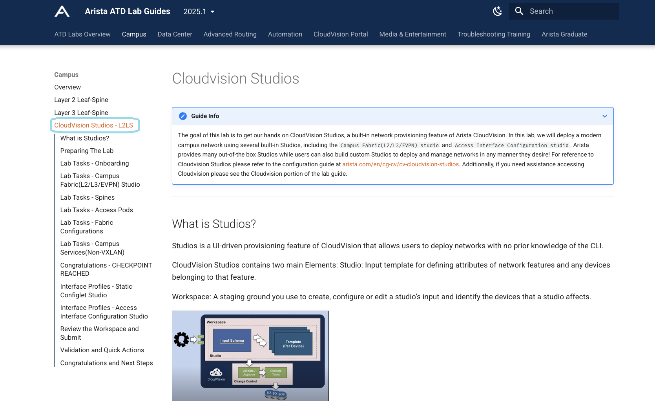Click the search magnifier icon
This screenshot has width=655, height=415.
[x=519, y=11]
